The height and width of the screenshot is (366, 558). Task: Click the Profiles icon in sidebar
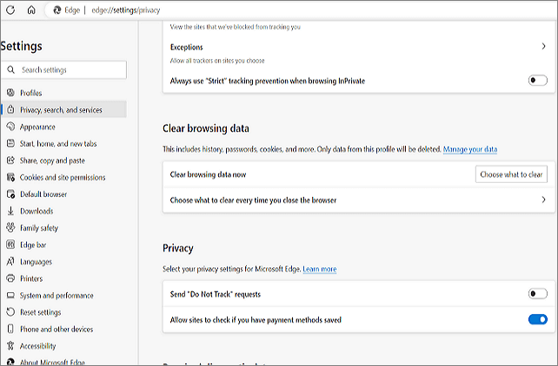click(x=10, y=93)
